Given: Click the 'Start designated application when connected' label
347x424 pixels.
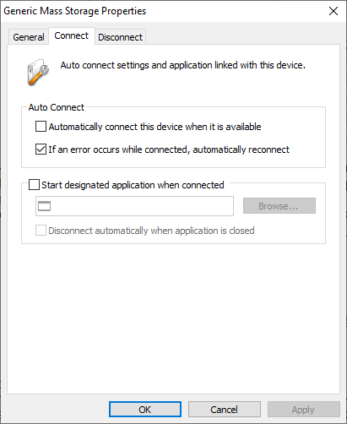Looking at the screenshot, I should (x=133, y=185).
